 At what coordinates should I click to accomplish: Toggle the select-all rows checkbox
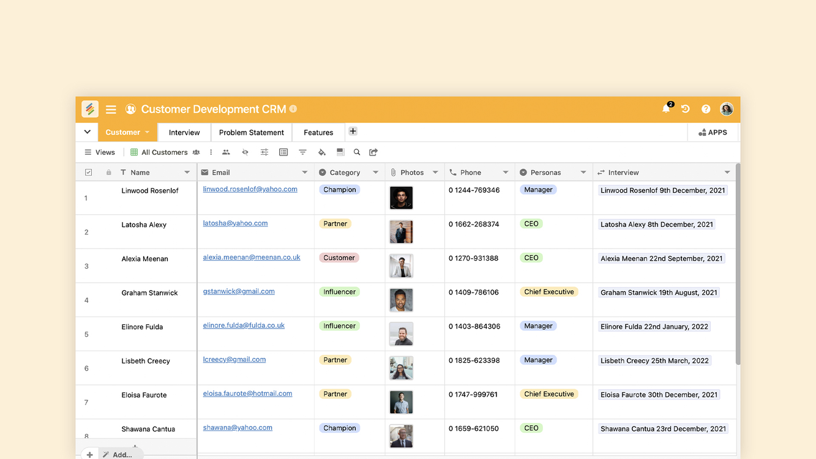click(x=88, y=173)
